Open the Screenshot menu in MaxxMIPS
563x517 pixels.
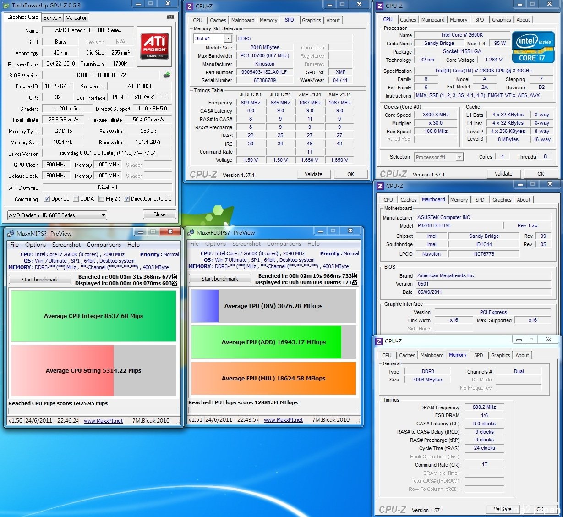pyautogui.click(x=66, y=245)
